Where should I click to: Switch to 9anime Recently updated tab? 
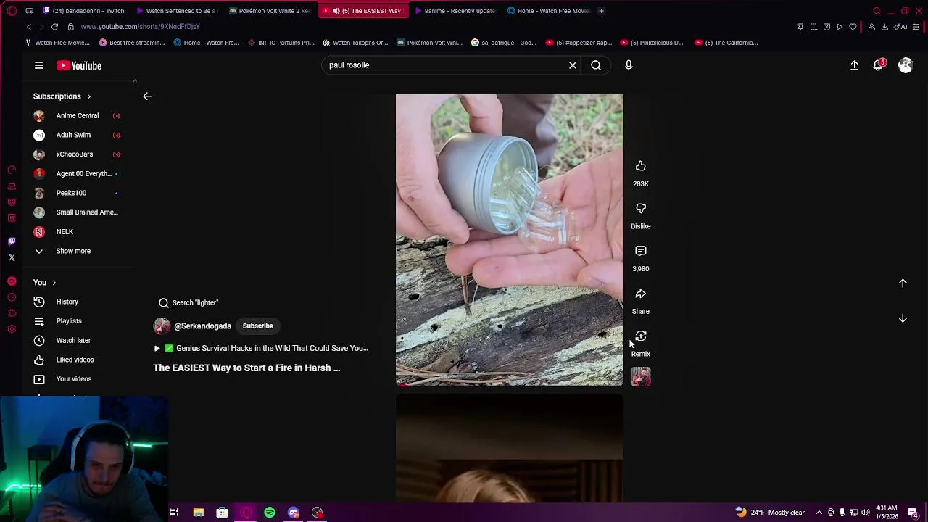[x=456, y=11]
